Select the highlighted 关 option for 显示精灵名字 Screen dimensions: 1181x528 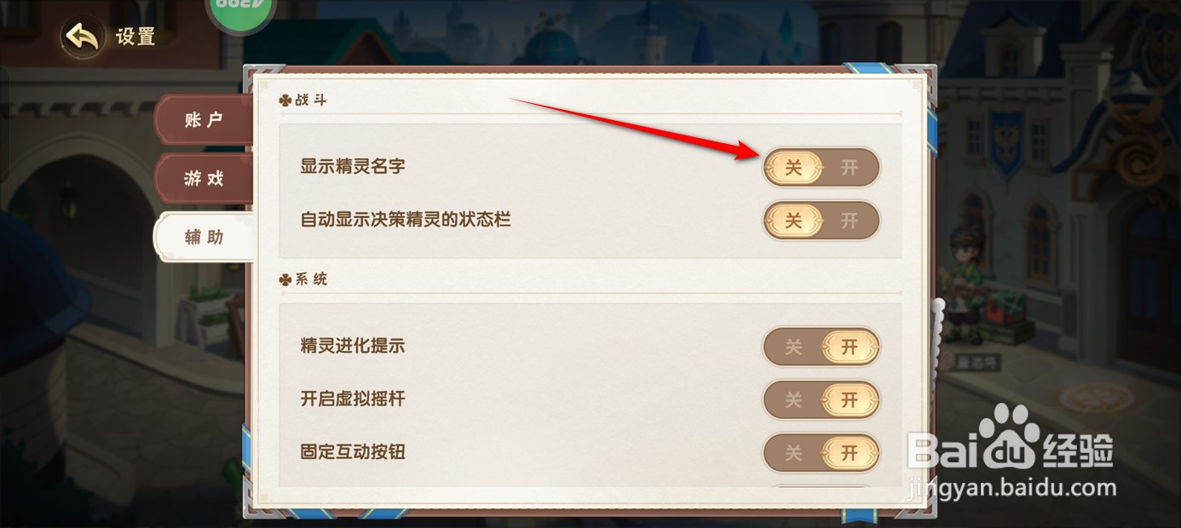(793, 168)
